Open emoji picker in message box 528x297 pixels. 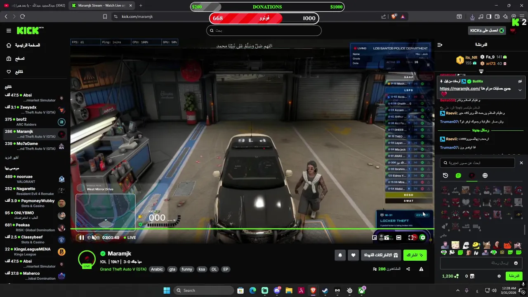(x=516, y=263)
